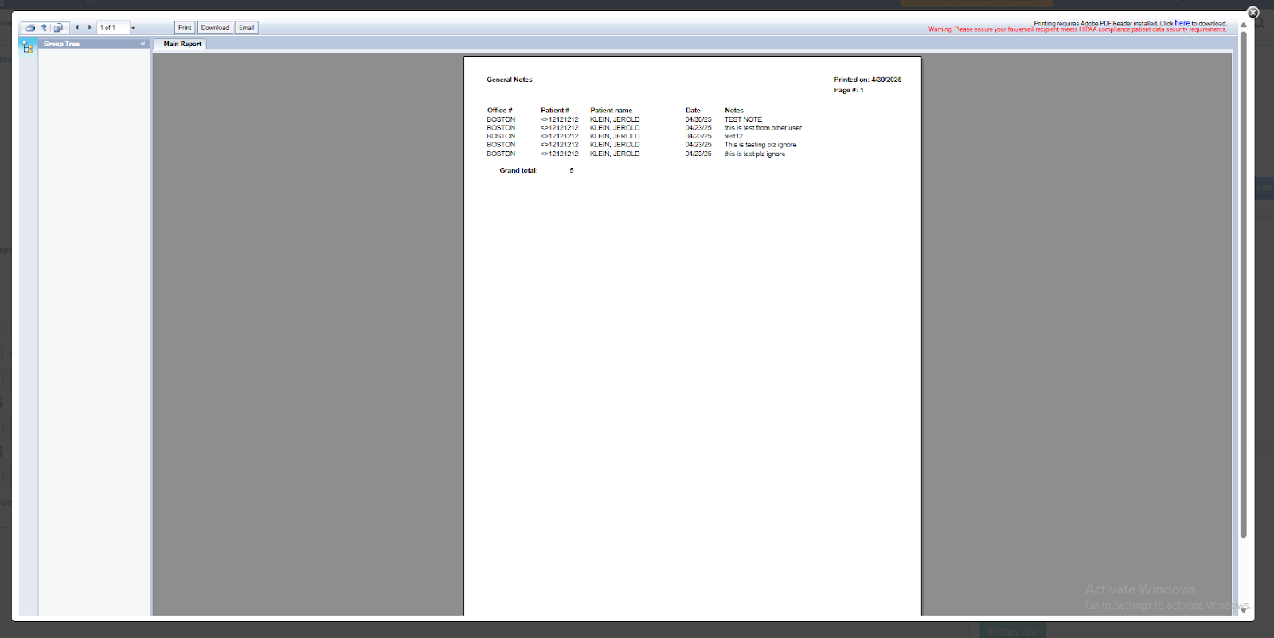Follow the 'here' Adobe Reader download link
The image size is (1274, 638).
tap(1182, 23)
